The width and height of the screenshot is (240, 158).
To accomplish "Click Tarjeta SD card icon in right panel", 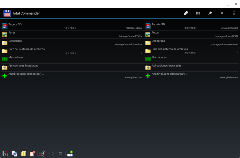I will tap(148, 26).
